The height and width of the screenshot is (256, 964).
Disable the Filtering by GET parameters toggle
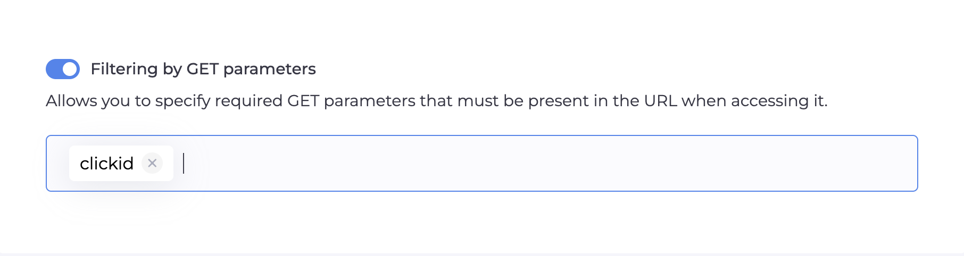click(63, 69)
